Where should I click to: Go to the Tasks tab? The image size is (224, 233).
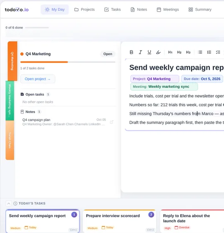112,10
